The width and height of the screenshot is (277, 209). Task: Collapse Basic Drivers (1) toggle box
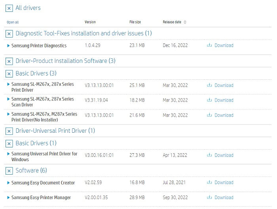pyautogui.click(x=9, y=143)
